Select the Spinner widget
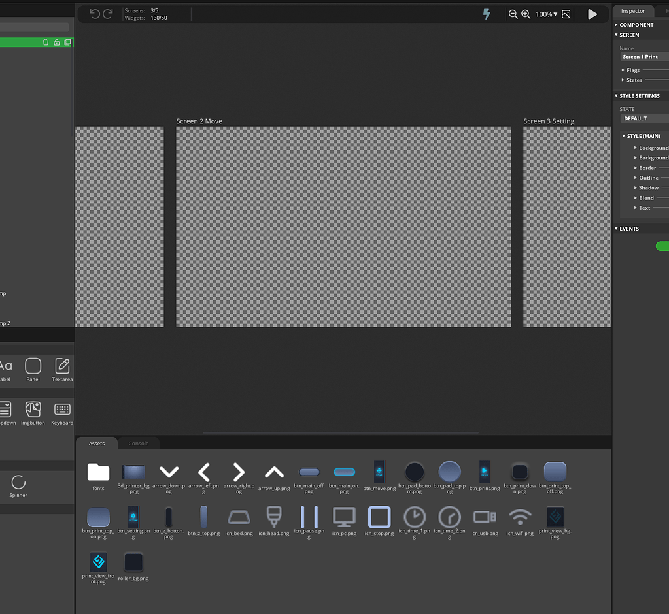Screen dimensions: 669x614 [x=18, y=486]
